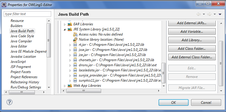The image size is (226, 112).
Task: Click the EAR Libraries library icon
Action: tap(70, 24)
